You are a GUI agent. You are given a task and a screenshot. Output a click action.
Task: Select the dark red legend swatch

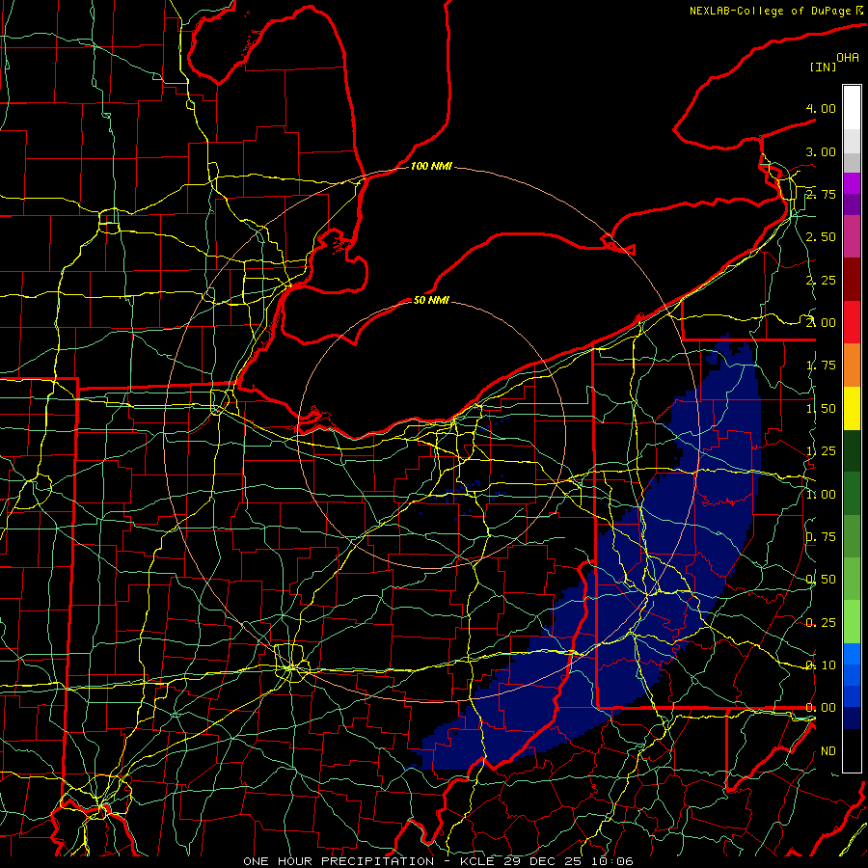tap(852, 280)
